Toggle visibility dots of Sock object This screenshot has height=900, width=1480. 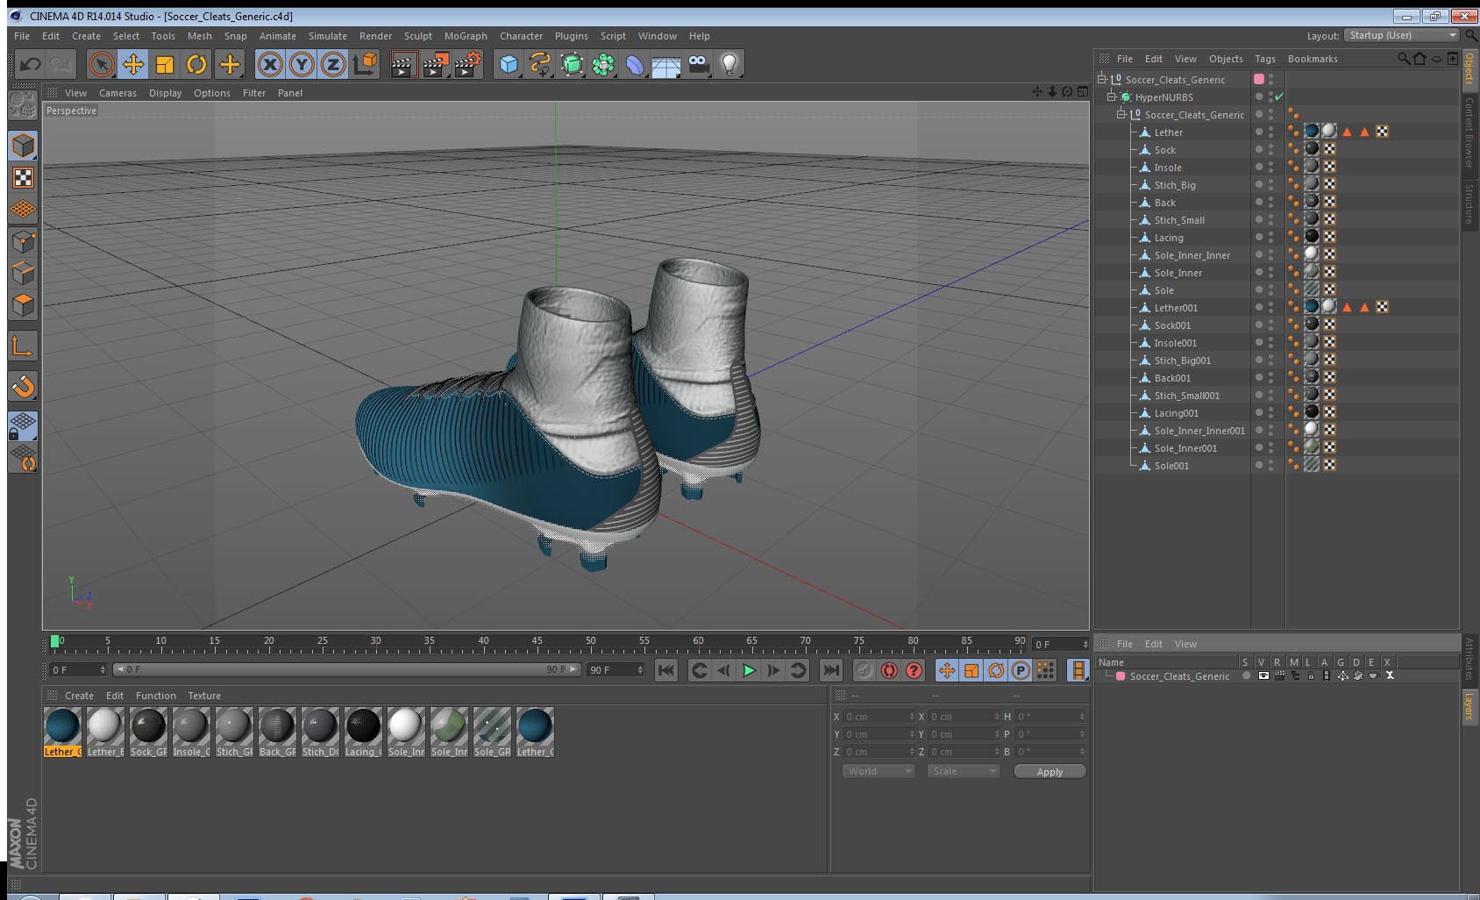1270,149
